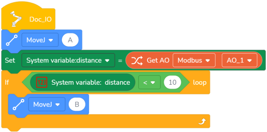Select the Set variable block label
This screenshot has width=267, height=132.
click(x=10, y=60)
